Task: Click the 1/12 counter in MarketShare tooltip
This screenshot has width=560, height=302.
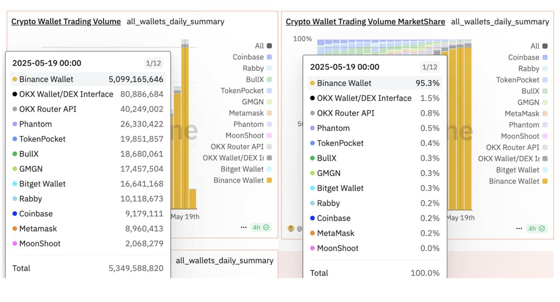Action: pos(430,67)
